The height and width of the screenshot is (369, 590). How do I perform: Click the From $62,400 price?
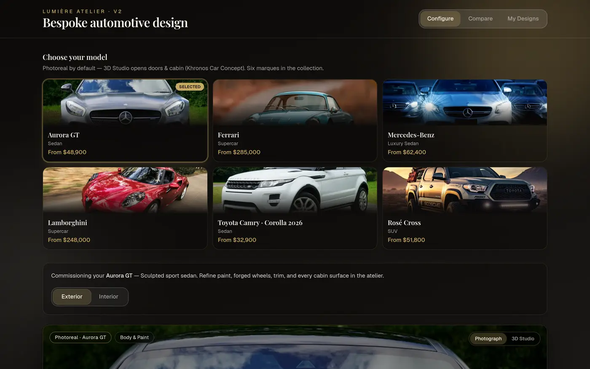[407, 152]
